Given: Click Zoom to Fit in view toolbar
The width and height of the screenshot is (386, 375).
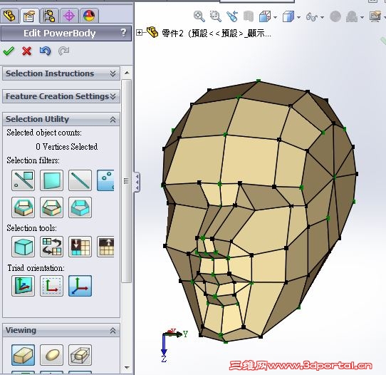Looking at the screenshot, I should tap(199, 16).
